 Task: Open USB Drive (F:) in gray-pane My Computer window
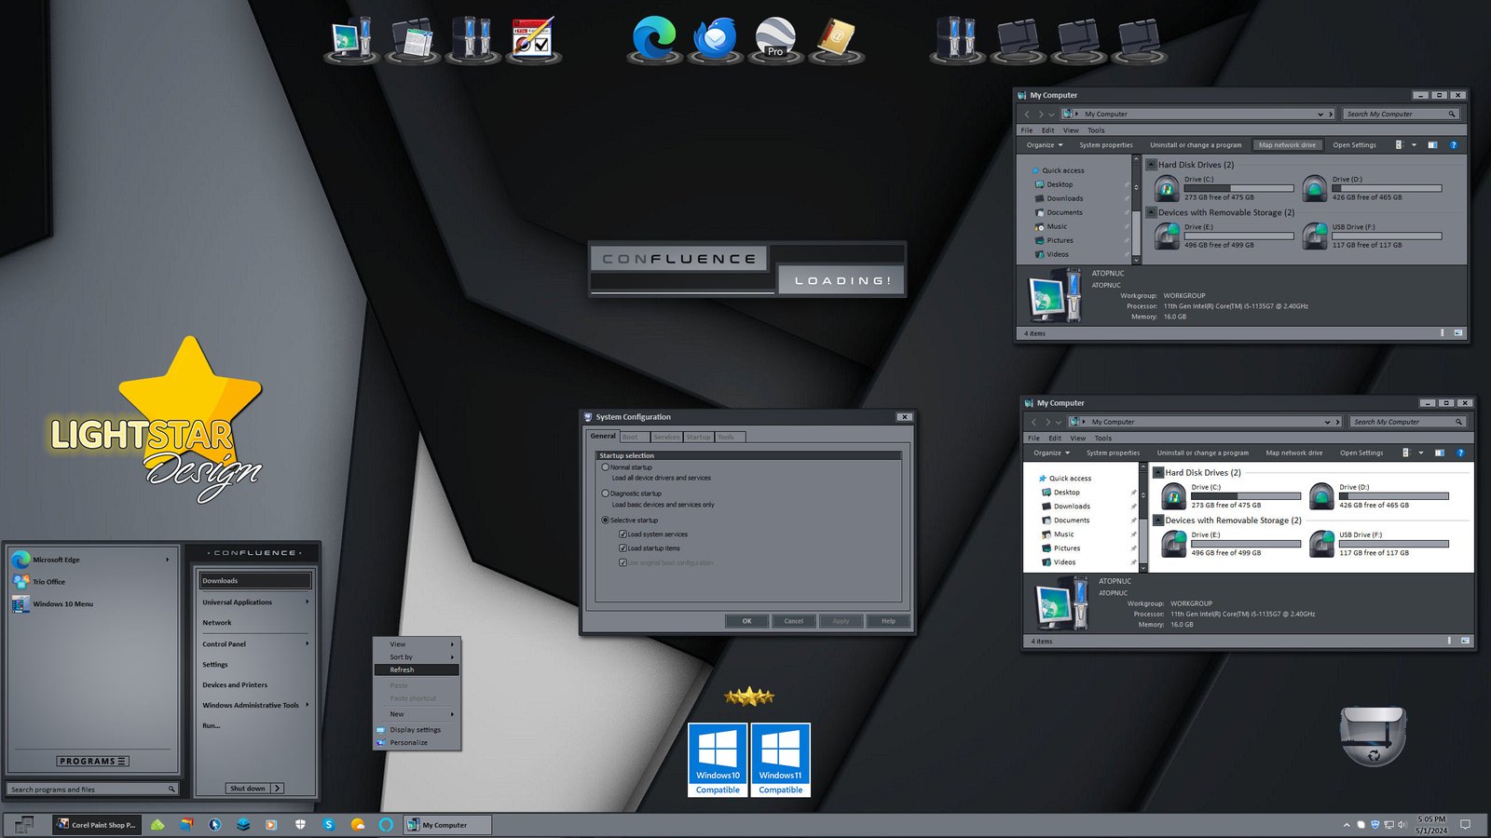1315,236
